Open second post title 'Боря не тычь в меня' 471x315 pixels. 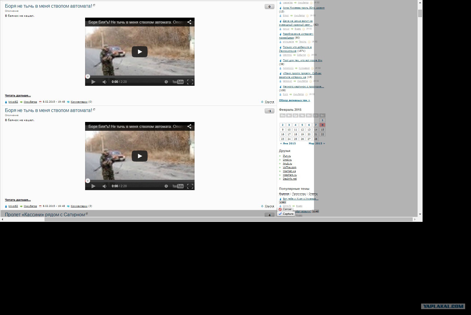click(48, 110)
